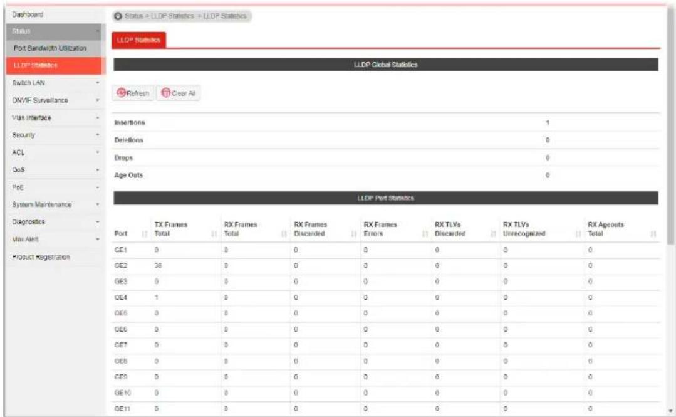
Task: Click the Drops statistic label
Action: pos(123,158)
